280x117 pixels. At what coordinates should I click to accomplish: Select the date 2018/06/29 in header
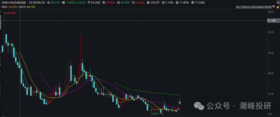click(x=37, y=3)
